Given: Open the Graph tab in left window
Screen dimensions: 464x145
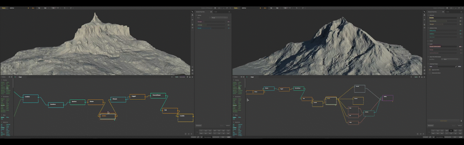Looking at the screenshot, I should 20,77.
